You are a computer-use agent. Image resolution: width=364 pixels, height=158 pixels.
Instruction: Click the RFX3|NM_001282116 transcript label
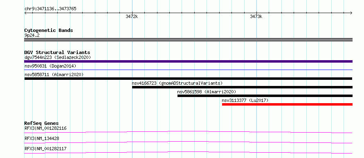(x=45, y=128)
